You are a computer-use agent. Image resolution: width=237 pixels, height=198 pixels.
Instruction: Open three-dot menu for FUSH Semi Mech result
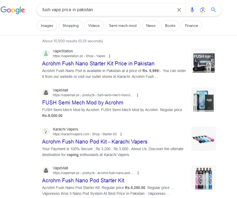[x=138, y=95]
